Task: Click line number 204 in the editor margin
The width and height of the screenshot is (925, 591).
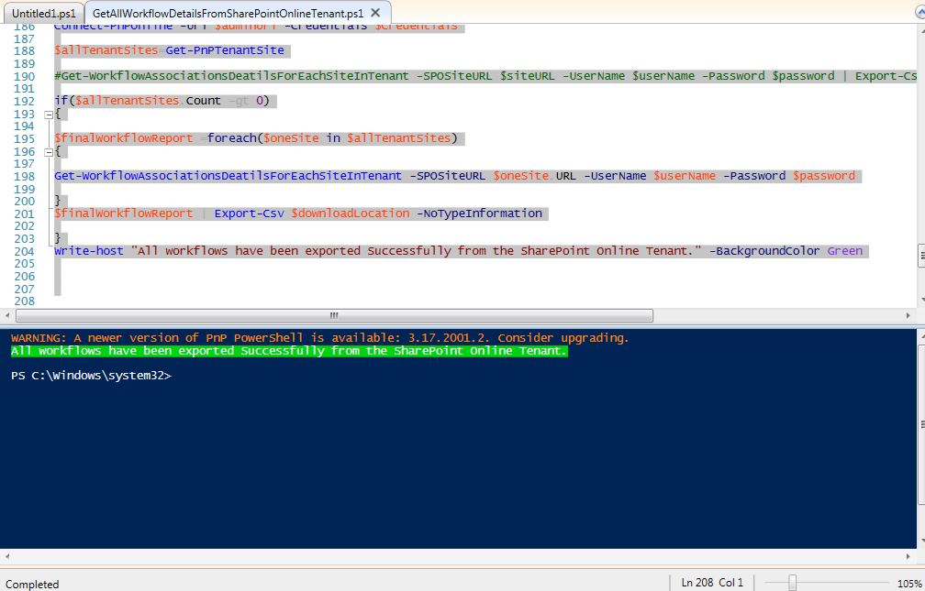Action: pos(26,250)
